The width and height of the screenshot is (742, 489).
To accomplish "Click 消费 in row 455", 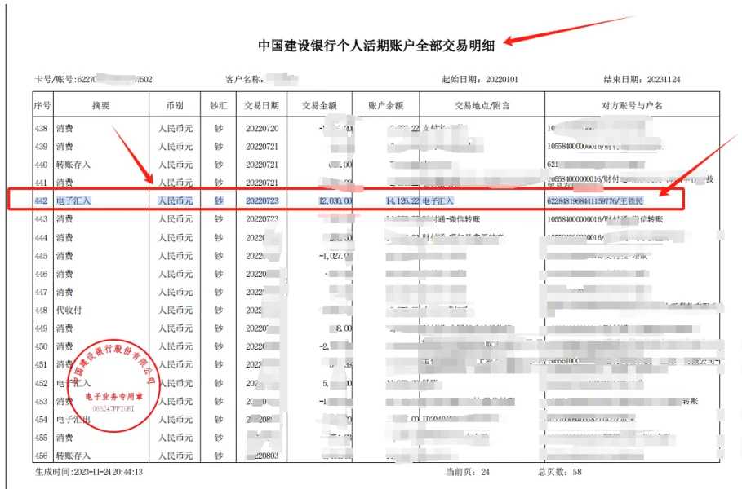I will 64,438.
